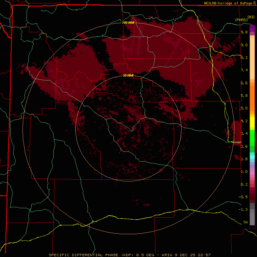The width and height of the screenshot is (257, 257).
Task: Select the 9.0 scale value
Action: point(244,45)
